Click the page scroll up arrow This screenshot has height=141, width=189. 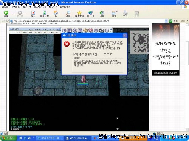tap(187, 25)
